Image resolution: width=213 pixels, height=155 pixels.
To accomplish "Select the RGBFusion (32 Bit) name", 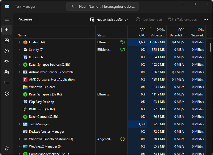I will (x=42, y=109).
